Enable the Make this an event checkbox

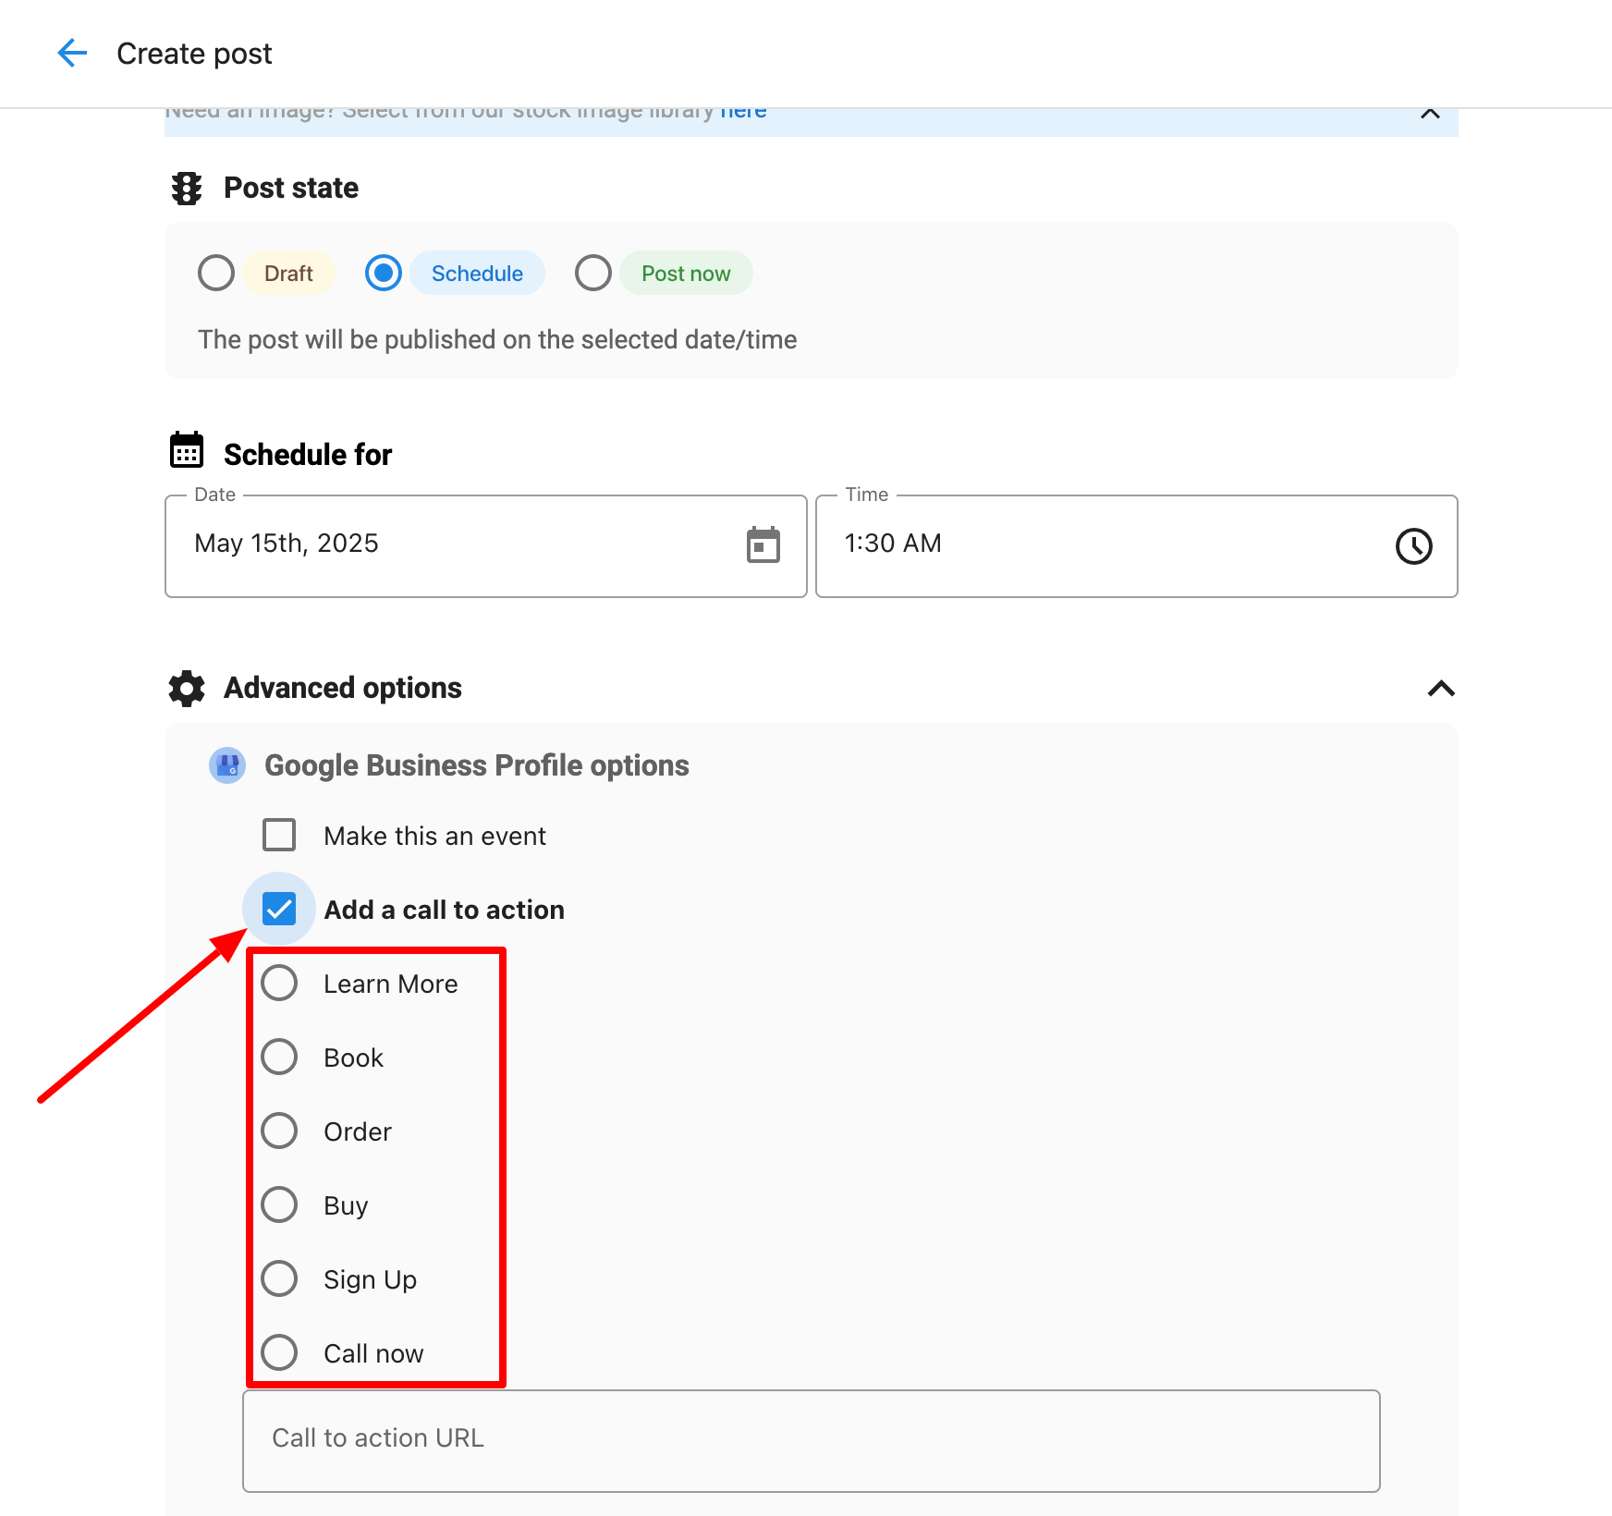pyautogui.click(x=279, y=835)
